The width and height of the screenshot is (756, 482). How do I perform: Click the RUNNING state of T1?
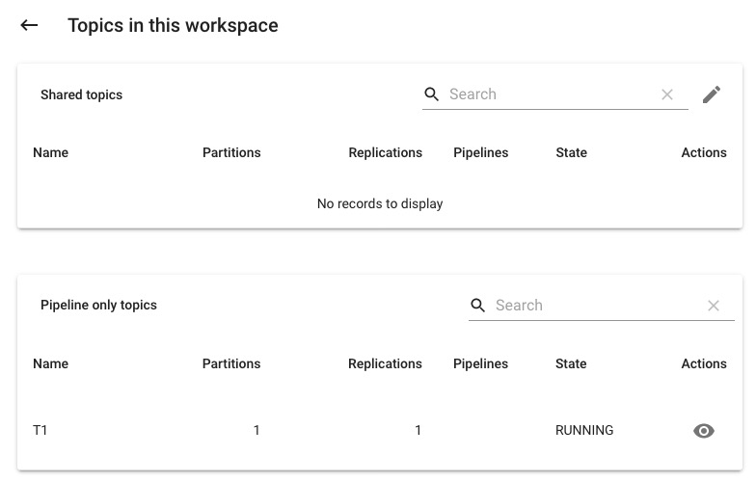(x=584, y=430)
